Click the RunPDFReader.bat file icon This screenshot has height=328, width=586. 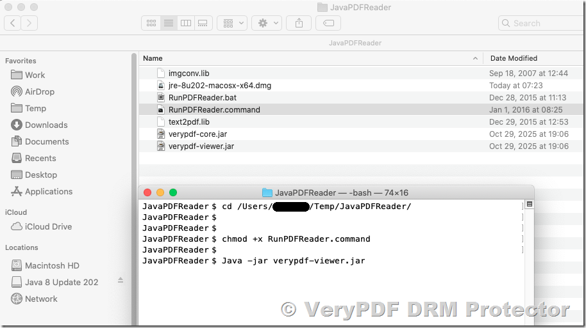161,98
